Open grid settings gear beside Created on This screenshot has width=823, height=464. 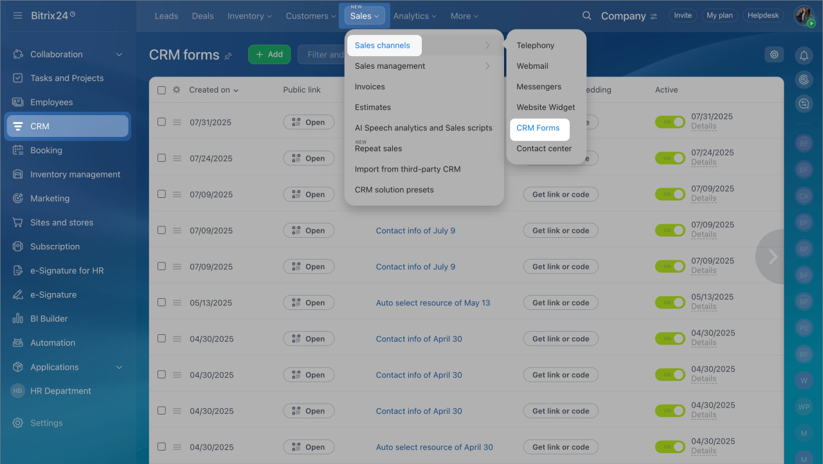[x=177, y=90]
